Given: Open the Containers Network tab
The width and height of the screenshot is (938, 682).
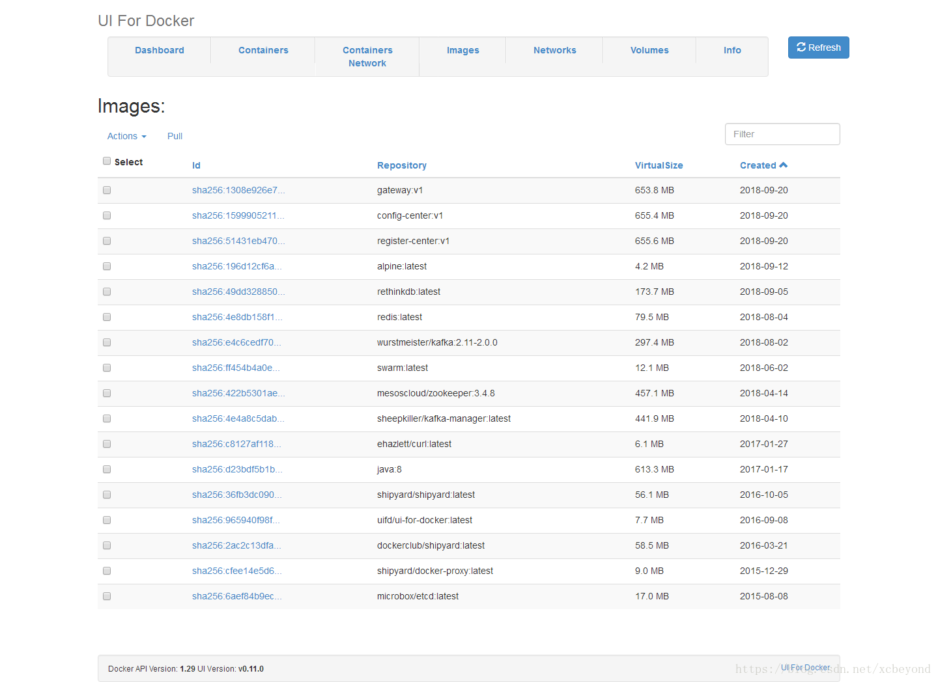Looking at the screenshot, I should [x=367, y=57].
